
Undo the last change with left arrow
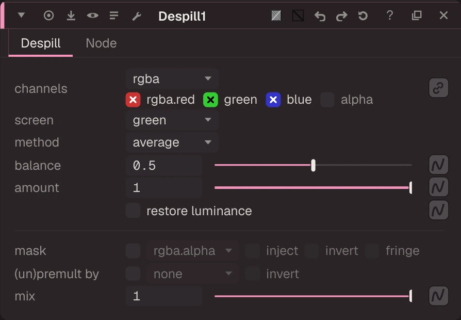coord(320,16)
